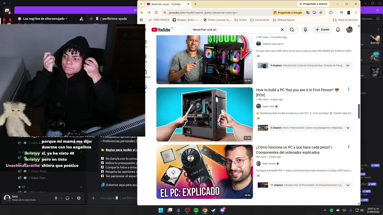Open Spotify from the taskbar
This screenshot has width=383, height=215.
pos(196,210)
